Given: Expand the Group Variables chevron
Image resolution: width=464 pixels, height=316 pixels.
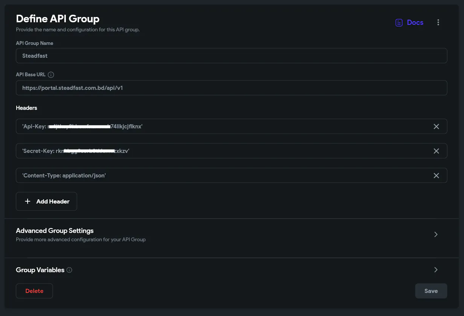Looking at the screenshot, I should pos(436,270).
